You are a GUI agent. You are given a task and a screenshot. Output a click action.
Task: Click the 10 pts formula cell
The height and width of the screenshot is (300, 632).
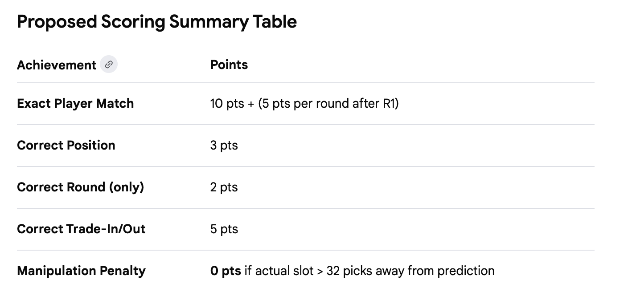pos(304,103)
